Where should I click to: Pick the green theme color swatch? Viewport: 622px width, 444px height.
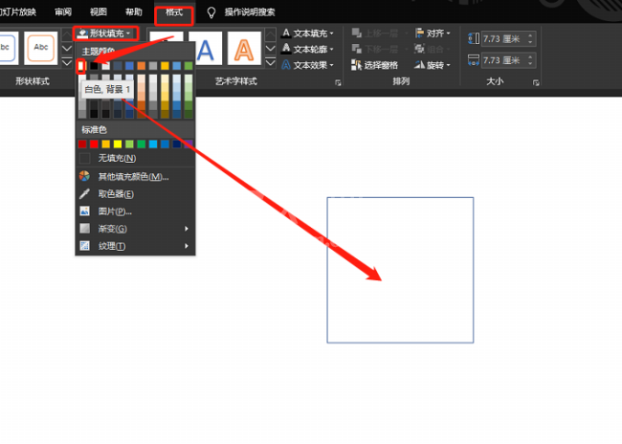pyautogui.click(x=189, y=66)
